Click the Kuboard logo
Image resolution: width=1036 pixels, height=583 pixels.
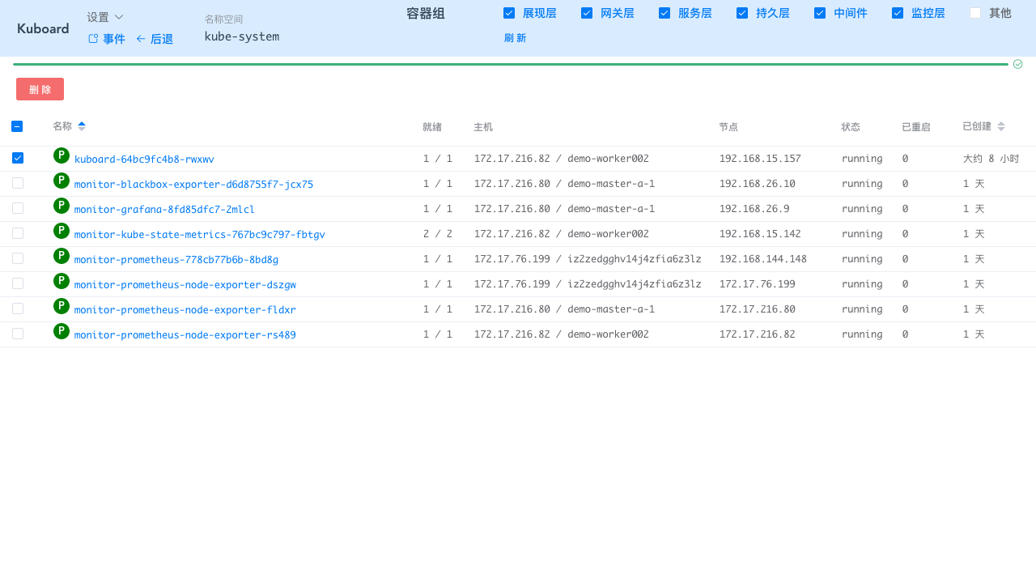coord(43,28)
